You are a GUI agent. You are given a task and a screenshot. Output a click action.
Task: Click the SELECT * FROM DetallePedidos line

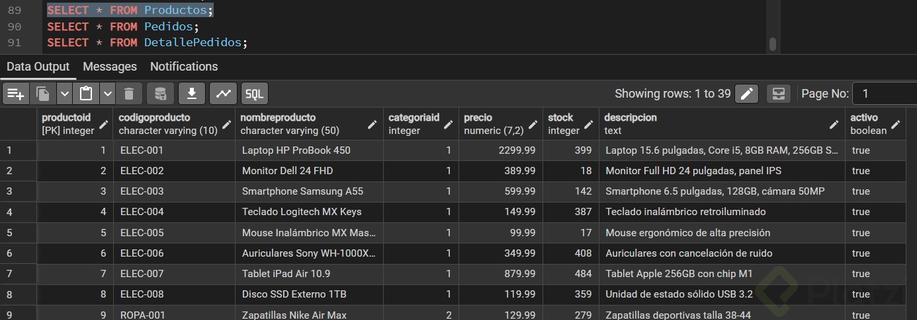tap(148, 42)
